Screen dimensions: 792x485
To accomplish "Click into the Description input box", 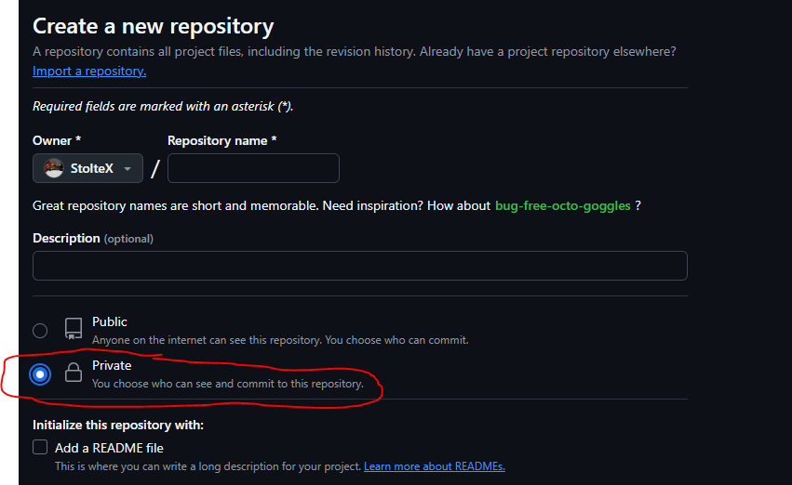I will tap(359, 266).
